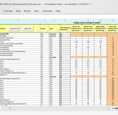Select the 0.25 best case value in ECC row
Image resolution: width=118 pixels, height=115 pixels.
tap(76, 42)
